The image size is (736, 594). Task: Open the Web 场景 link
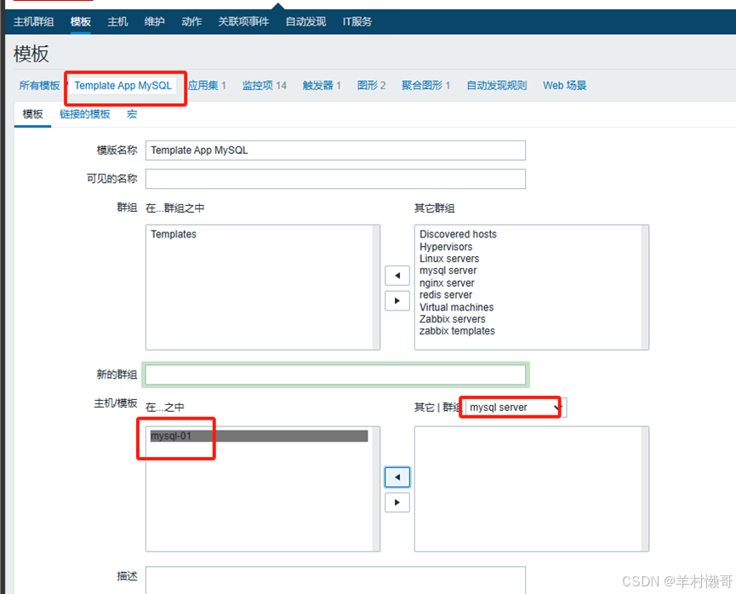(565, 85)
